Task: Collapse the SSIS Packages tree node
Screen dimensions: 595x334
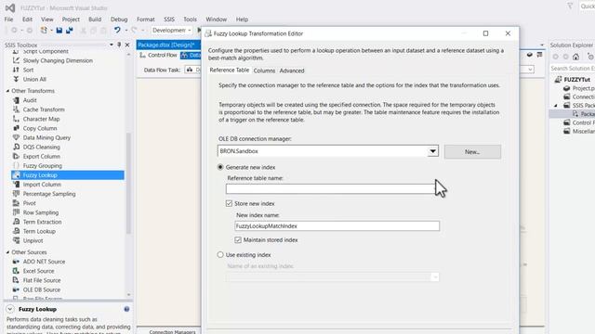Action: click(x=556, y=105)
